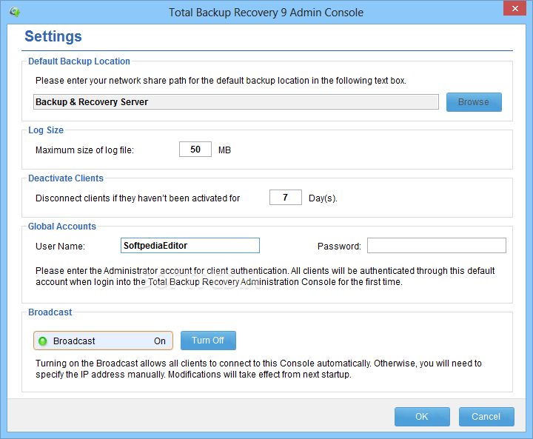Click the app icon in the title bar
Viewport: 533px width, 439px height.
[x=15, y=13]
